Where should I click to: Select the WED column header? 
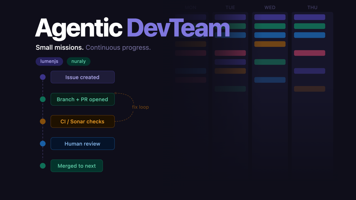pyautogui.click(x=270, y=7)
